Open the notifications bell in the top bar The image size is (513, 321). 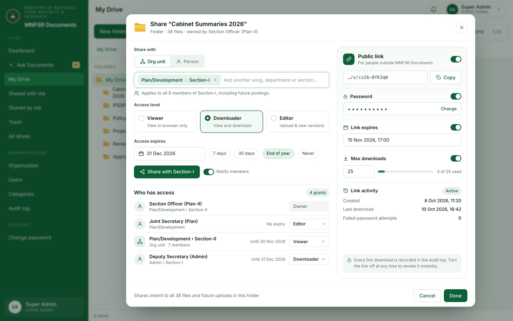(x=433, y=10)
